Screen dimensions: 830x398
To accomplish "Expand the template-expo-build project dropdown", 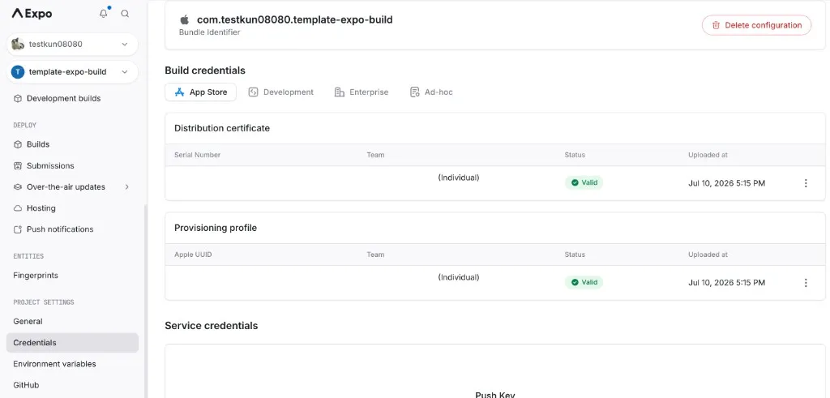I will (x=125, y=72).
